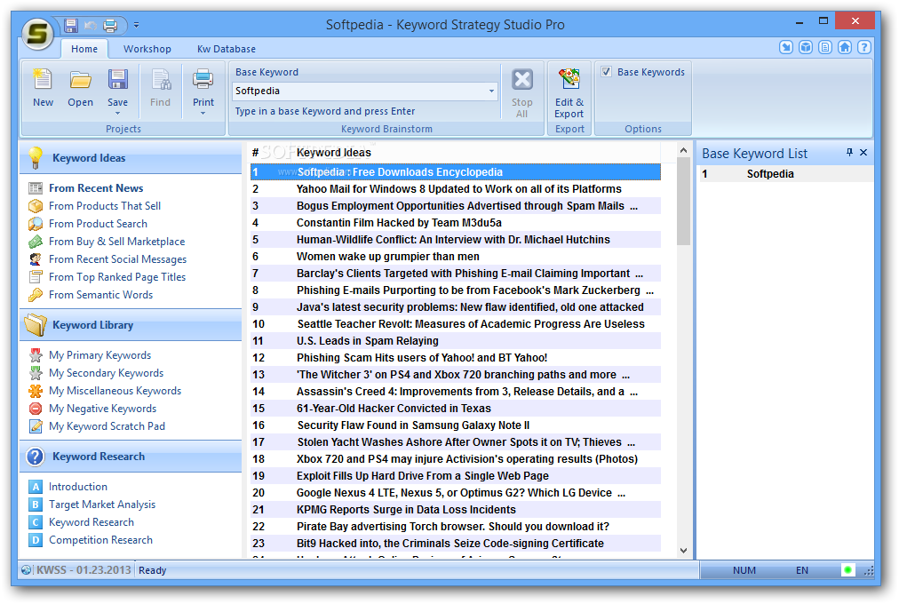Open Keyword Research step C
This screenshot has width=899, height=604.
(x=91, y=522)
